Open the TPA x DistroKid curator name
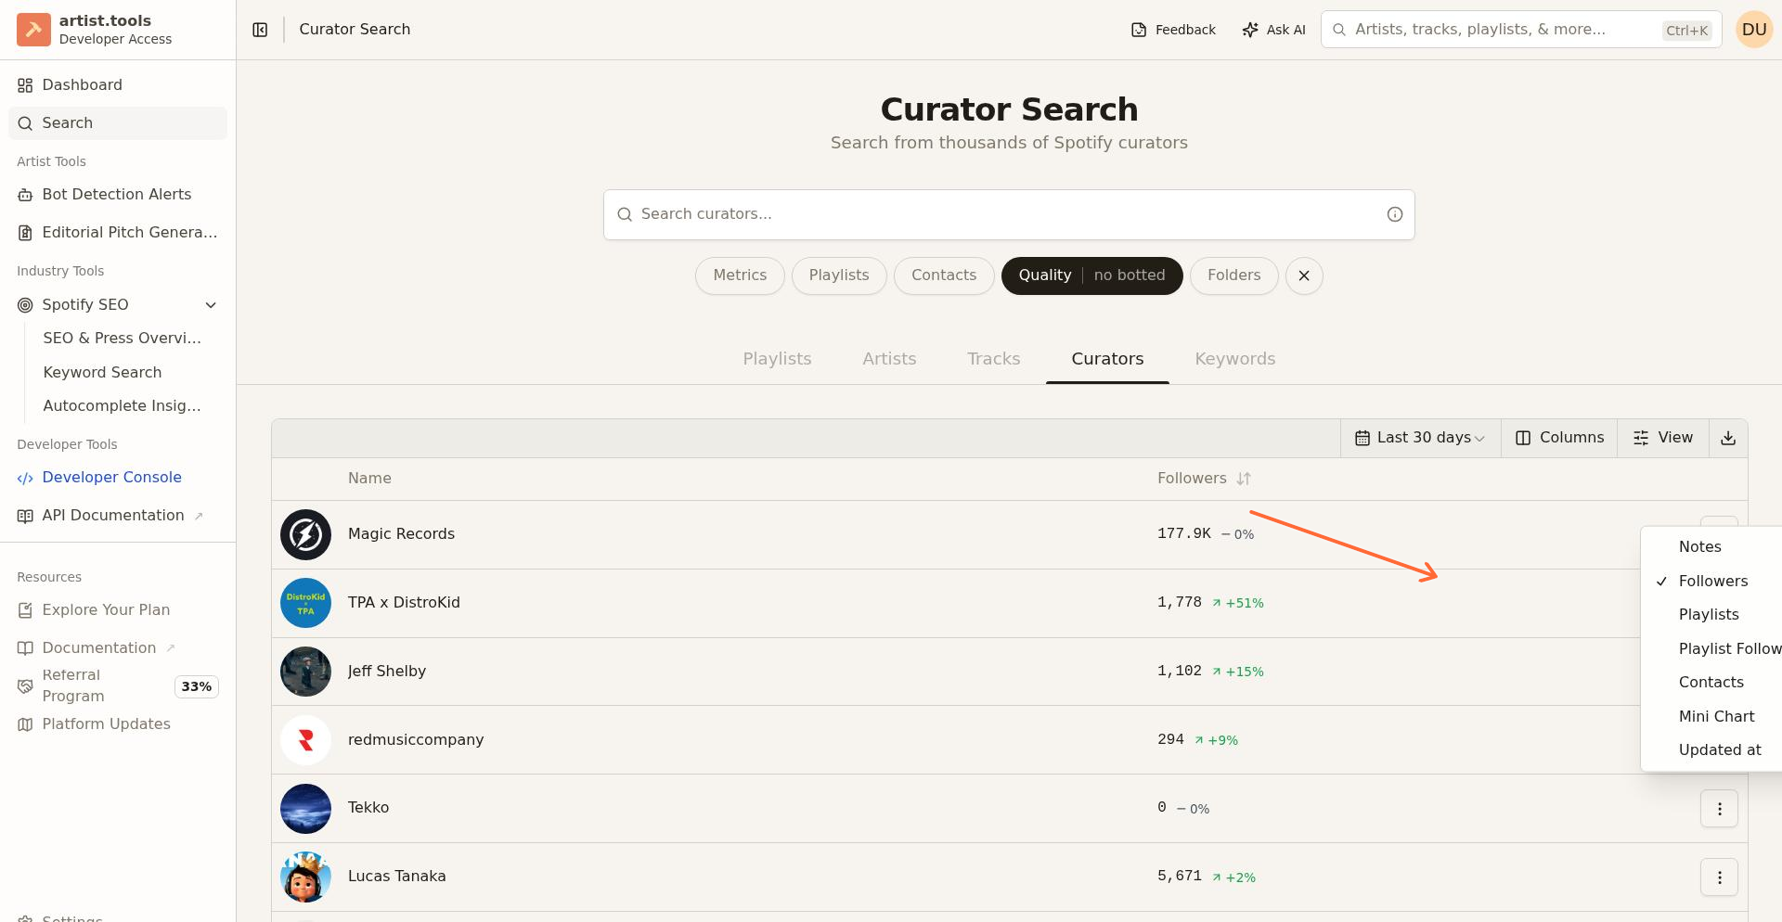Viewport: 1782px width, 922px height. click(404, 603)
